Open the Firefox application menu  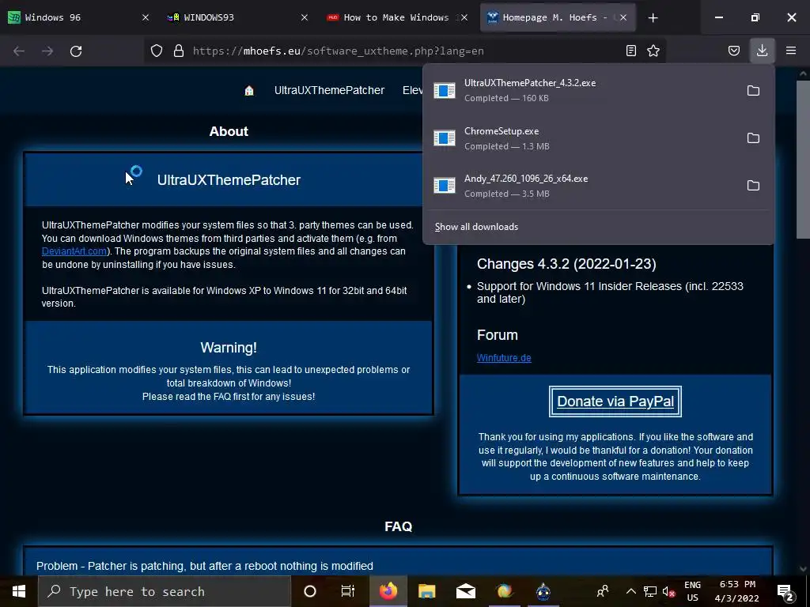tap(791, 51)
